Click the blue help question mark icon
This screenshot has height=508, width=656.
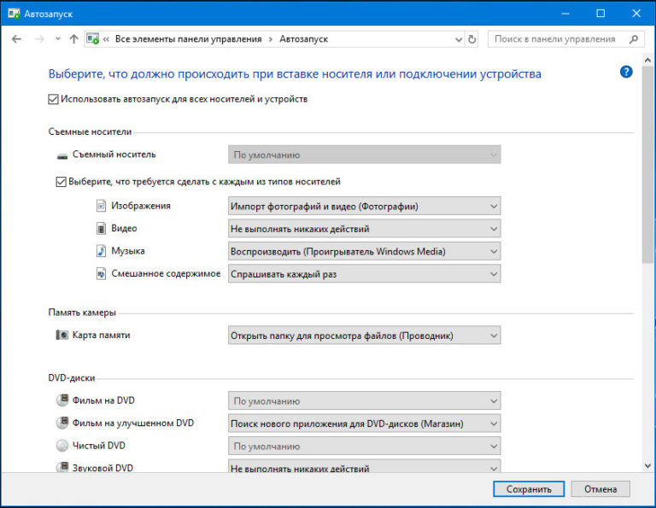[626, 73]
